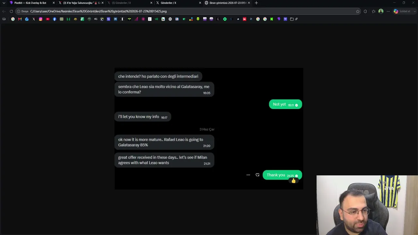Close the Ekran görüntüsü tab
Image resolution: width=418 pixels, height=235 pixels.
(249, 3)
